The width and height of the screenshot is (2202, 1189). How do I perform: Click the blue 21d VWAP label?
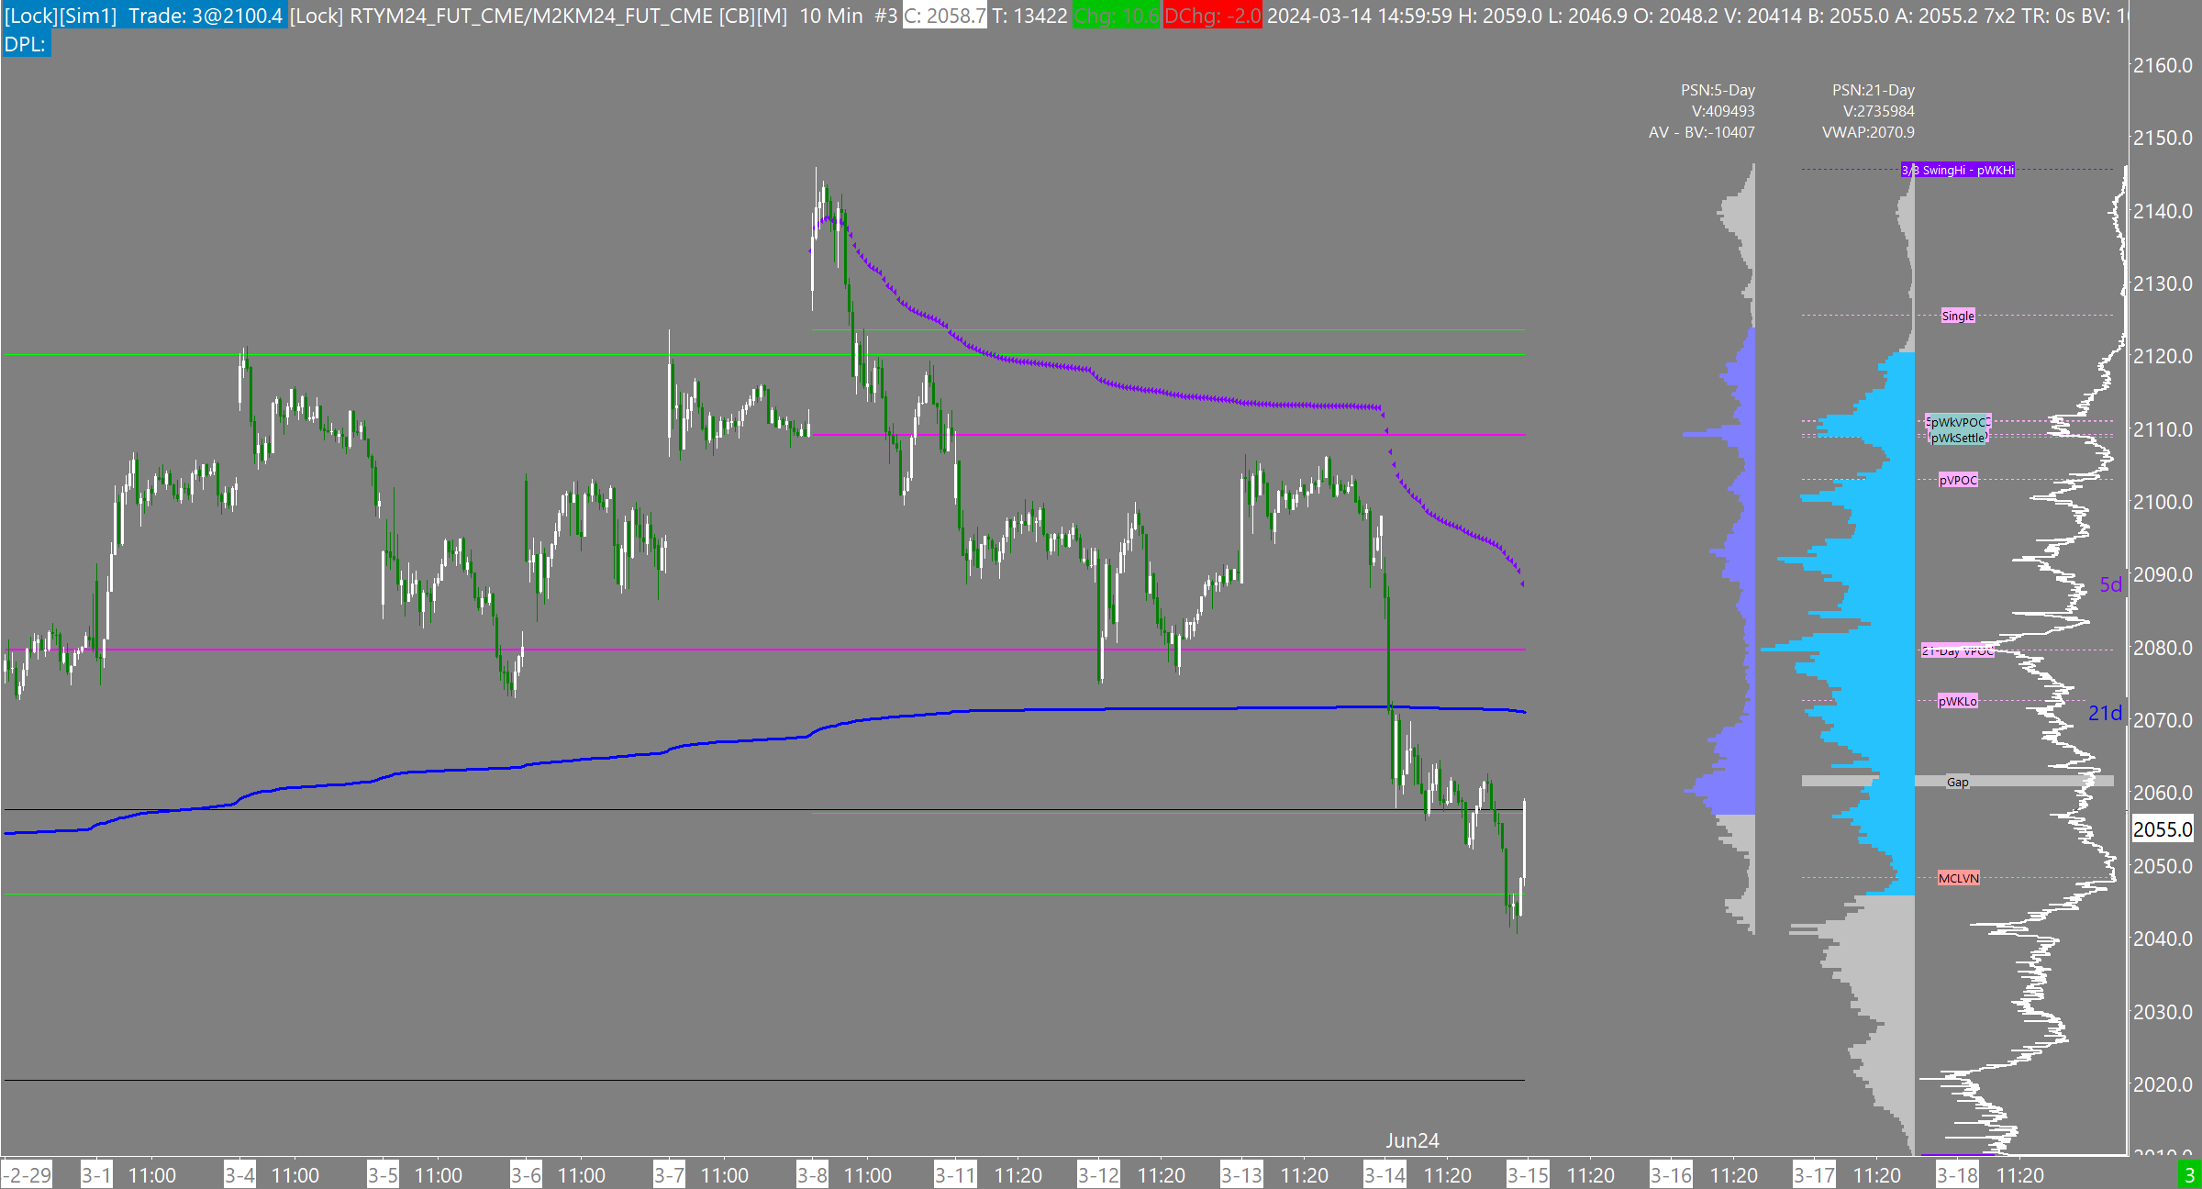pos(2105,713)
